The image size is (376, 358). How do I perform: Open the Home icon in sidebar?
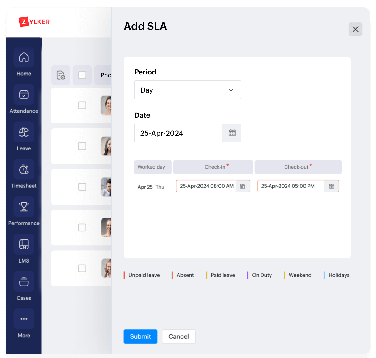(24, 57)
